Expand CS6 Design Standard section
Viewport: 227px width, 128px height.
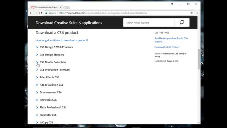point(50,55)
